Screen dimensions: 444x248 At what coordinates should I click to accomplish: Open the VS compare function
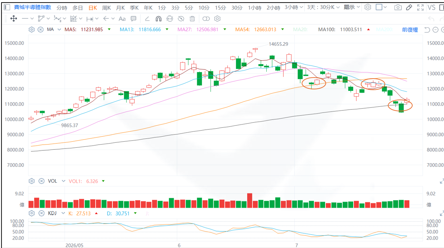point(431,7)
